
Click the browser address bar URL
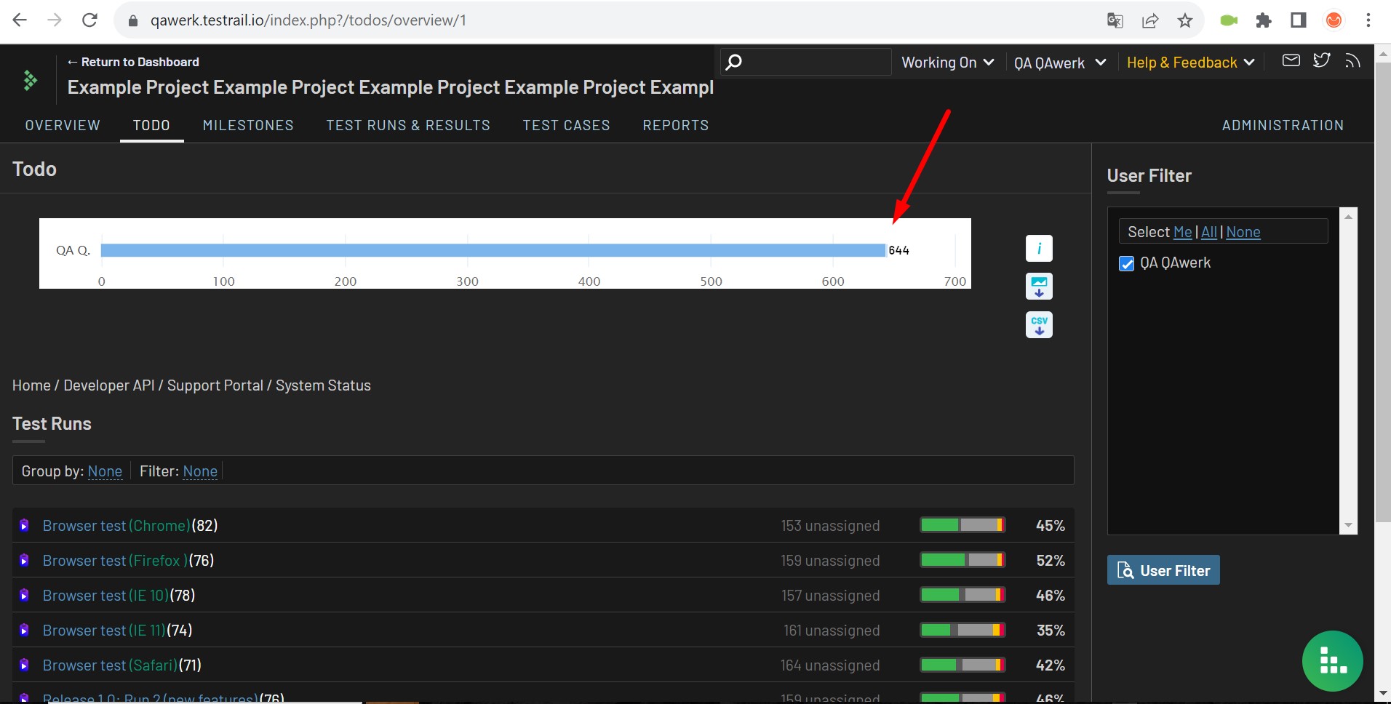click(308, 20)
